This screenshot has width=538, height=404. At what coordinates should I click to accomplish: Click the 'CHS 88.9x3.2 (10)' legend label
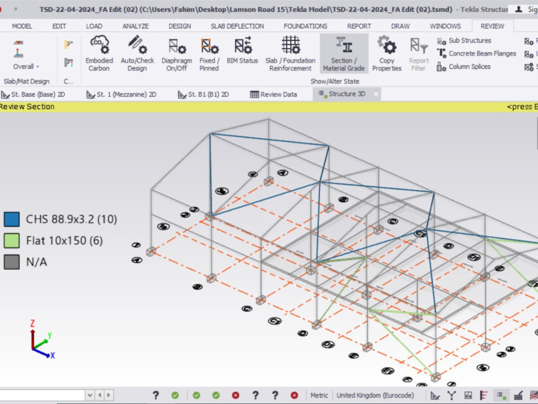pos(72,219)
